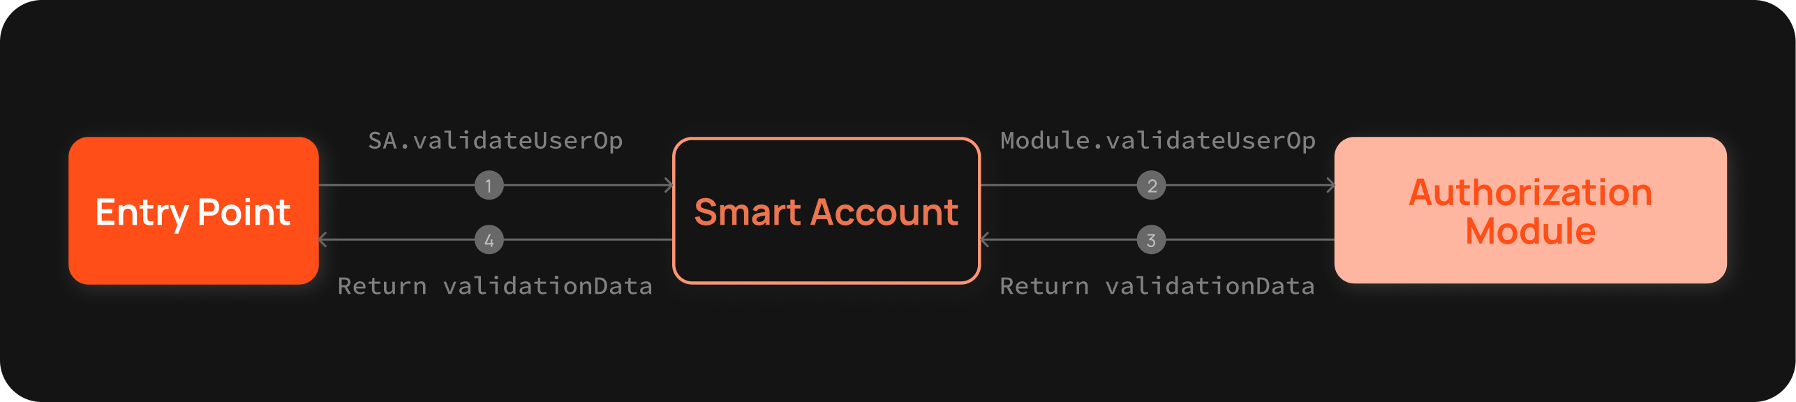
Task: Select the step 4 numbered circle
Action: pyautogui.click(x=489, y=240)
